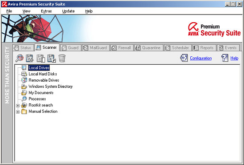Open the Quarantine tab
The image size is (244, 165).
click(149, 48)
